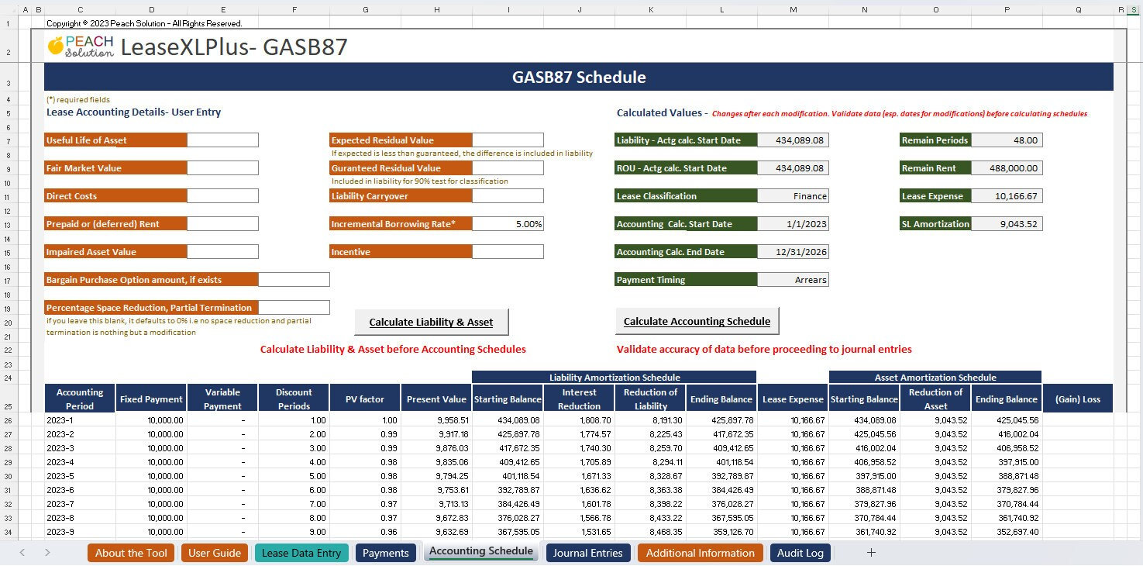Select Accounting Calc. End Date 12/31/2026

click(793, 252)
